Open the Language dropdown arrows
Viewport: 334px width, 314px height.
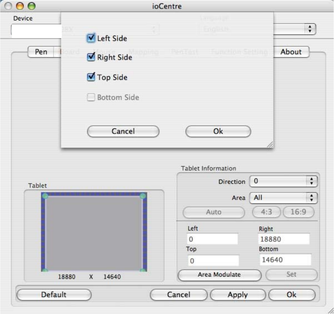[310, 29]
